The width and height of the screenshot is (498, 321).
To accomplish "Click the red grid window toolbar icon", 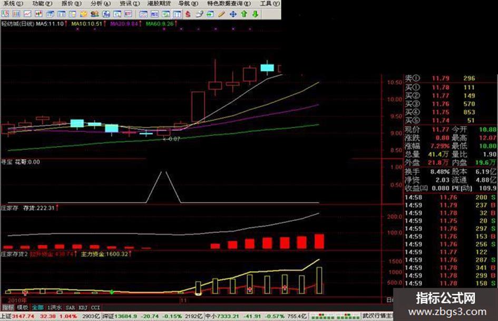I will coord(128,14).
